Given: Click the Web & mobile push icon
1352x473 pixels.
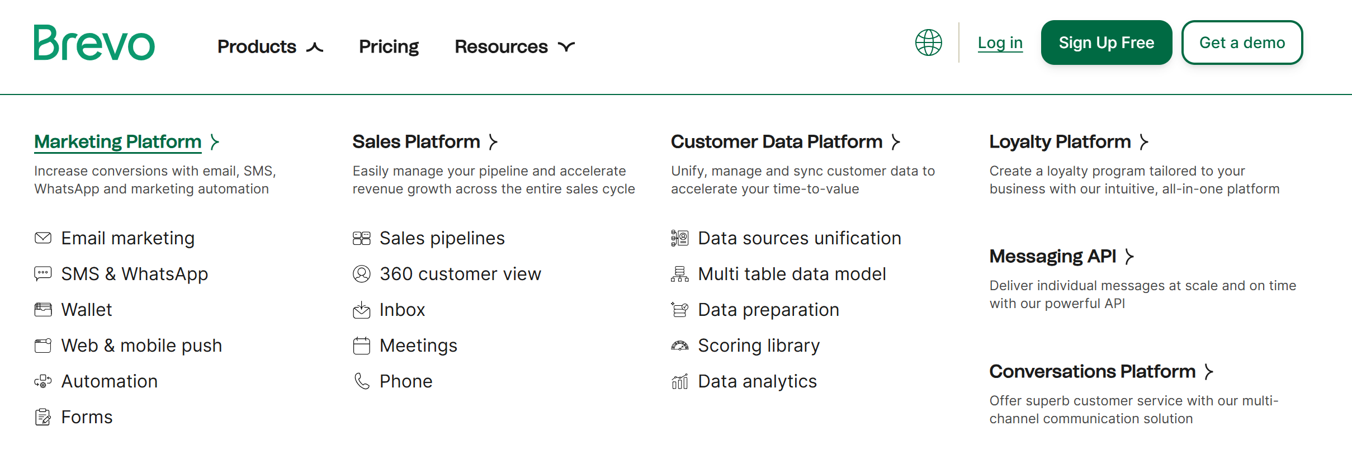Looking at the screenshot, I should (x=43, y=346).
